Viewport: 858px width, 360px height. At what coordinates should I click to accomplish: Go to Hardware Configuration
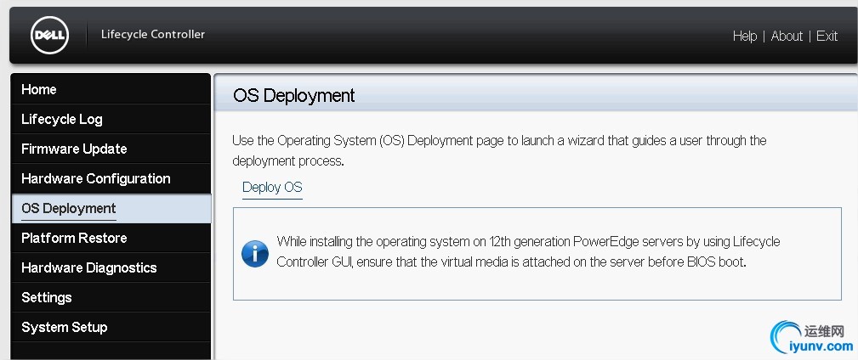[111, 178]
